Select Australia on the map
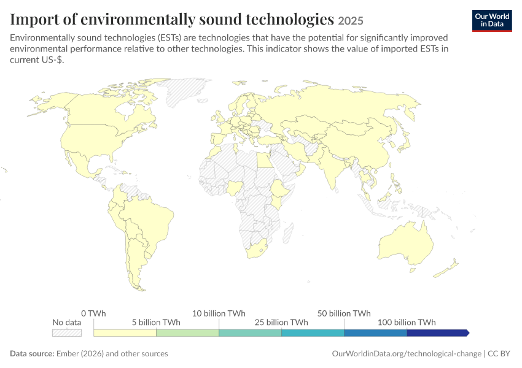 [x=407, y=242]
